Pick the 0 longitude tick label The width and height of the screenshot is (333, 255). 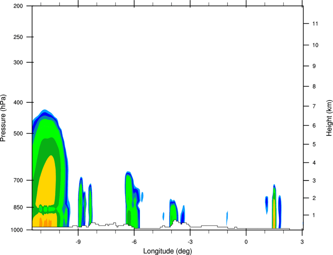[246, 242]
